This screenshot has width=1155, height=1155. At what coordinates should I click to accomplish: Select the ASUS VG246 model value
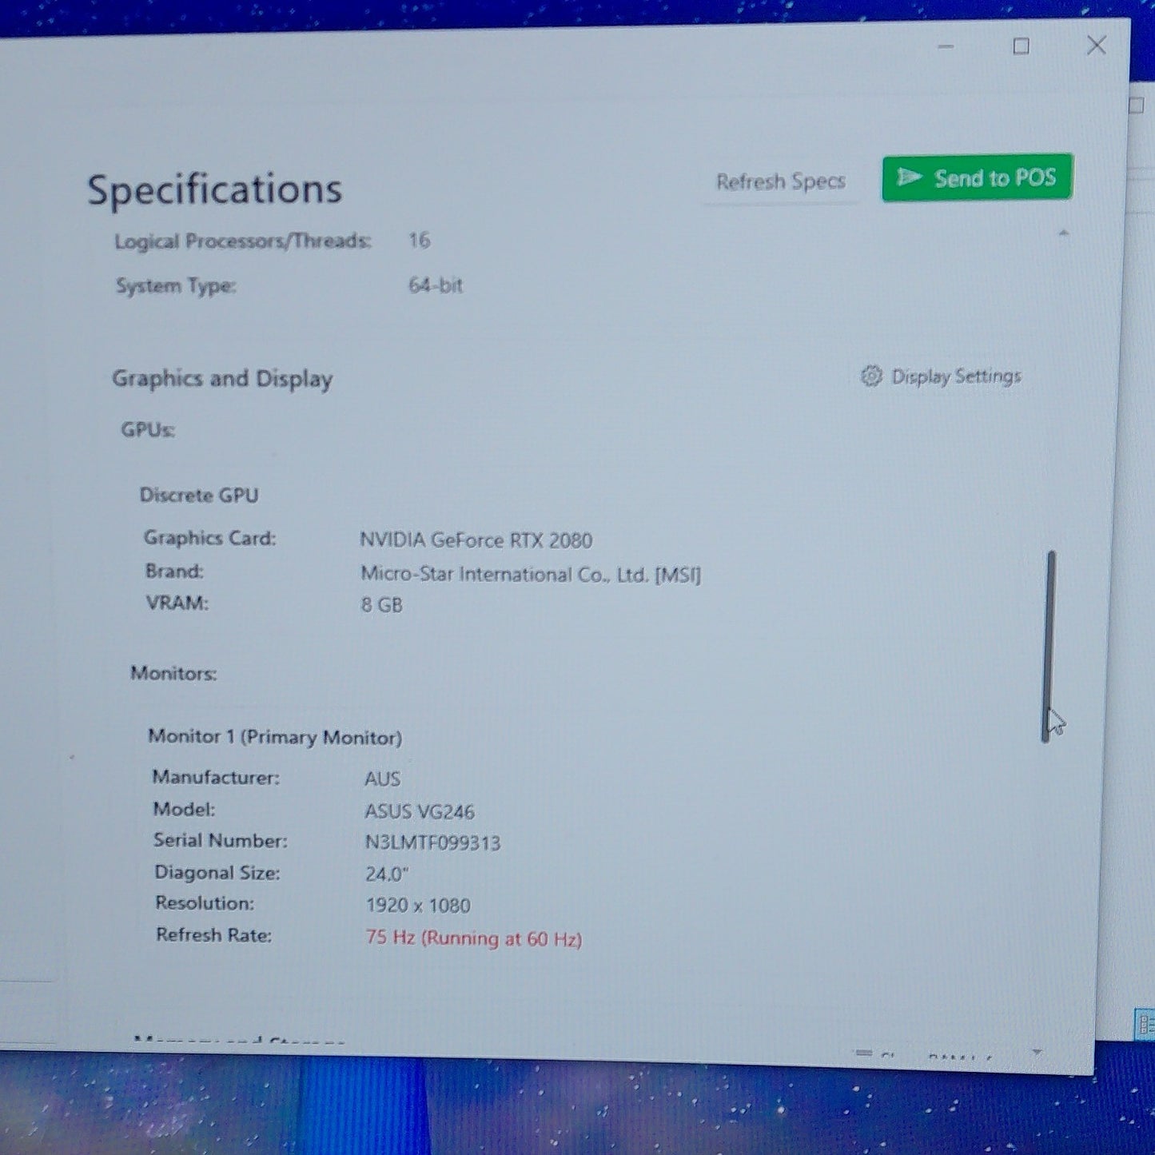[420, 811]
